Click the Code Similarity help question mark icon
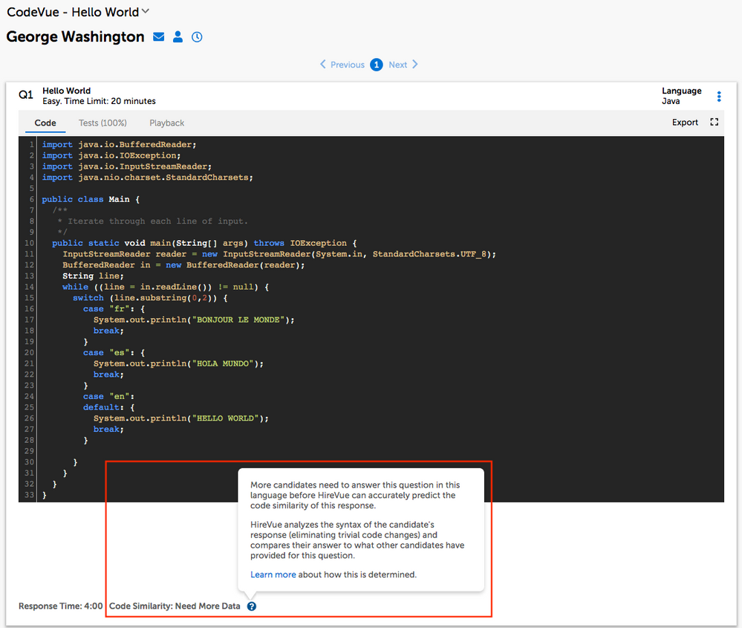Viewport: 742px width, 628px height. (x=252, y=606)
